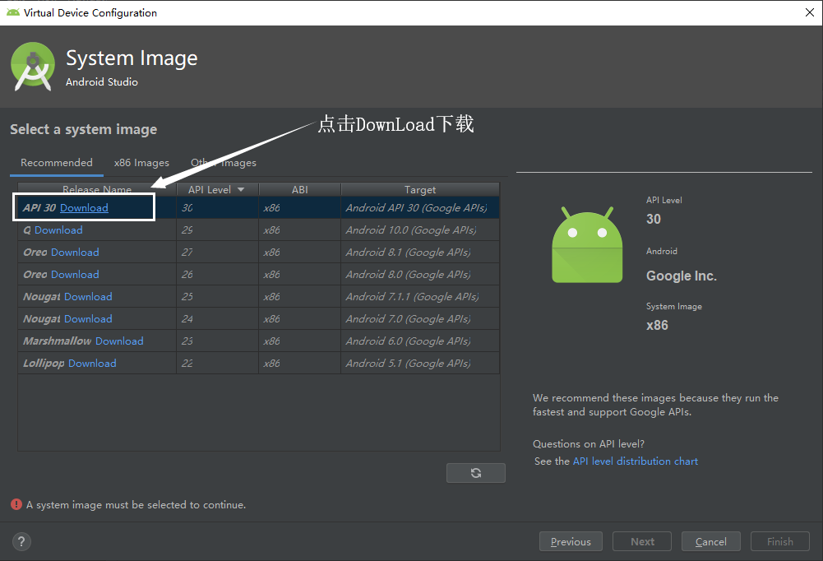823x561 pixels.
Task: Click the green Android robot preview image
Action: tap(587, 245)
